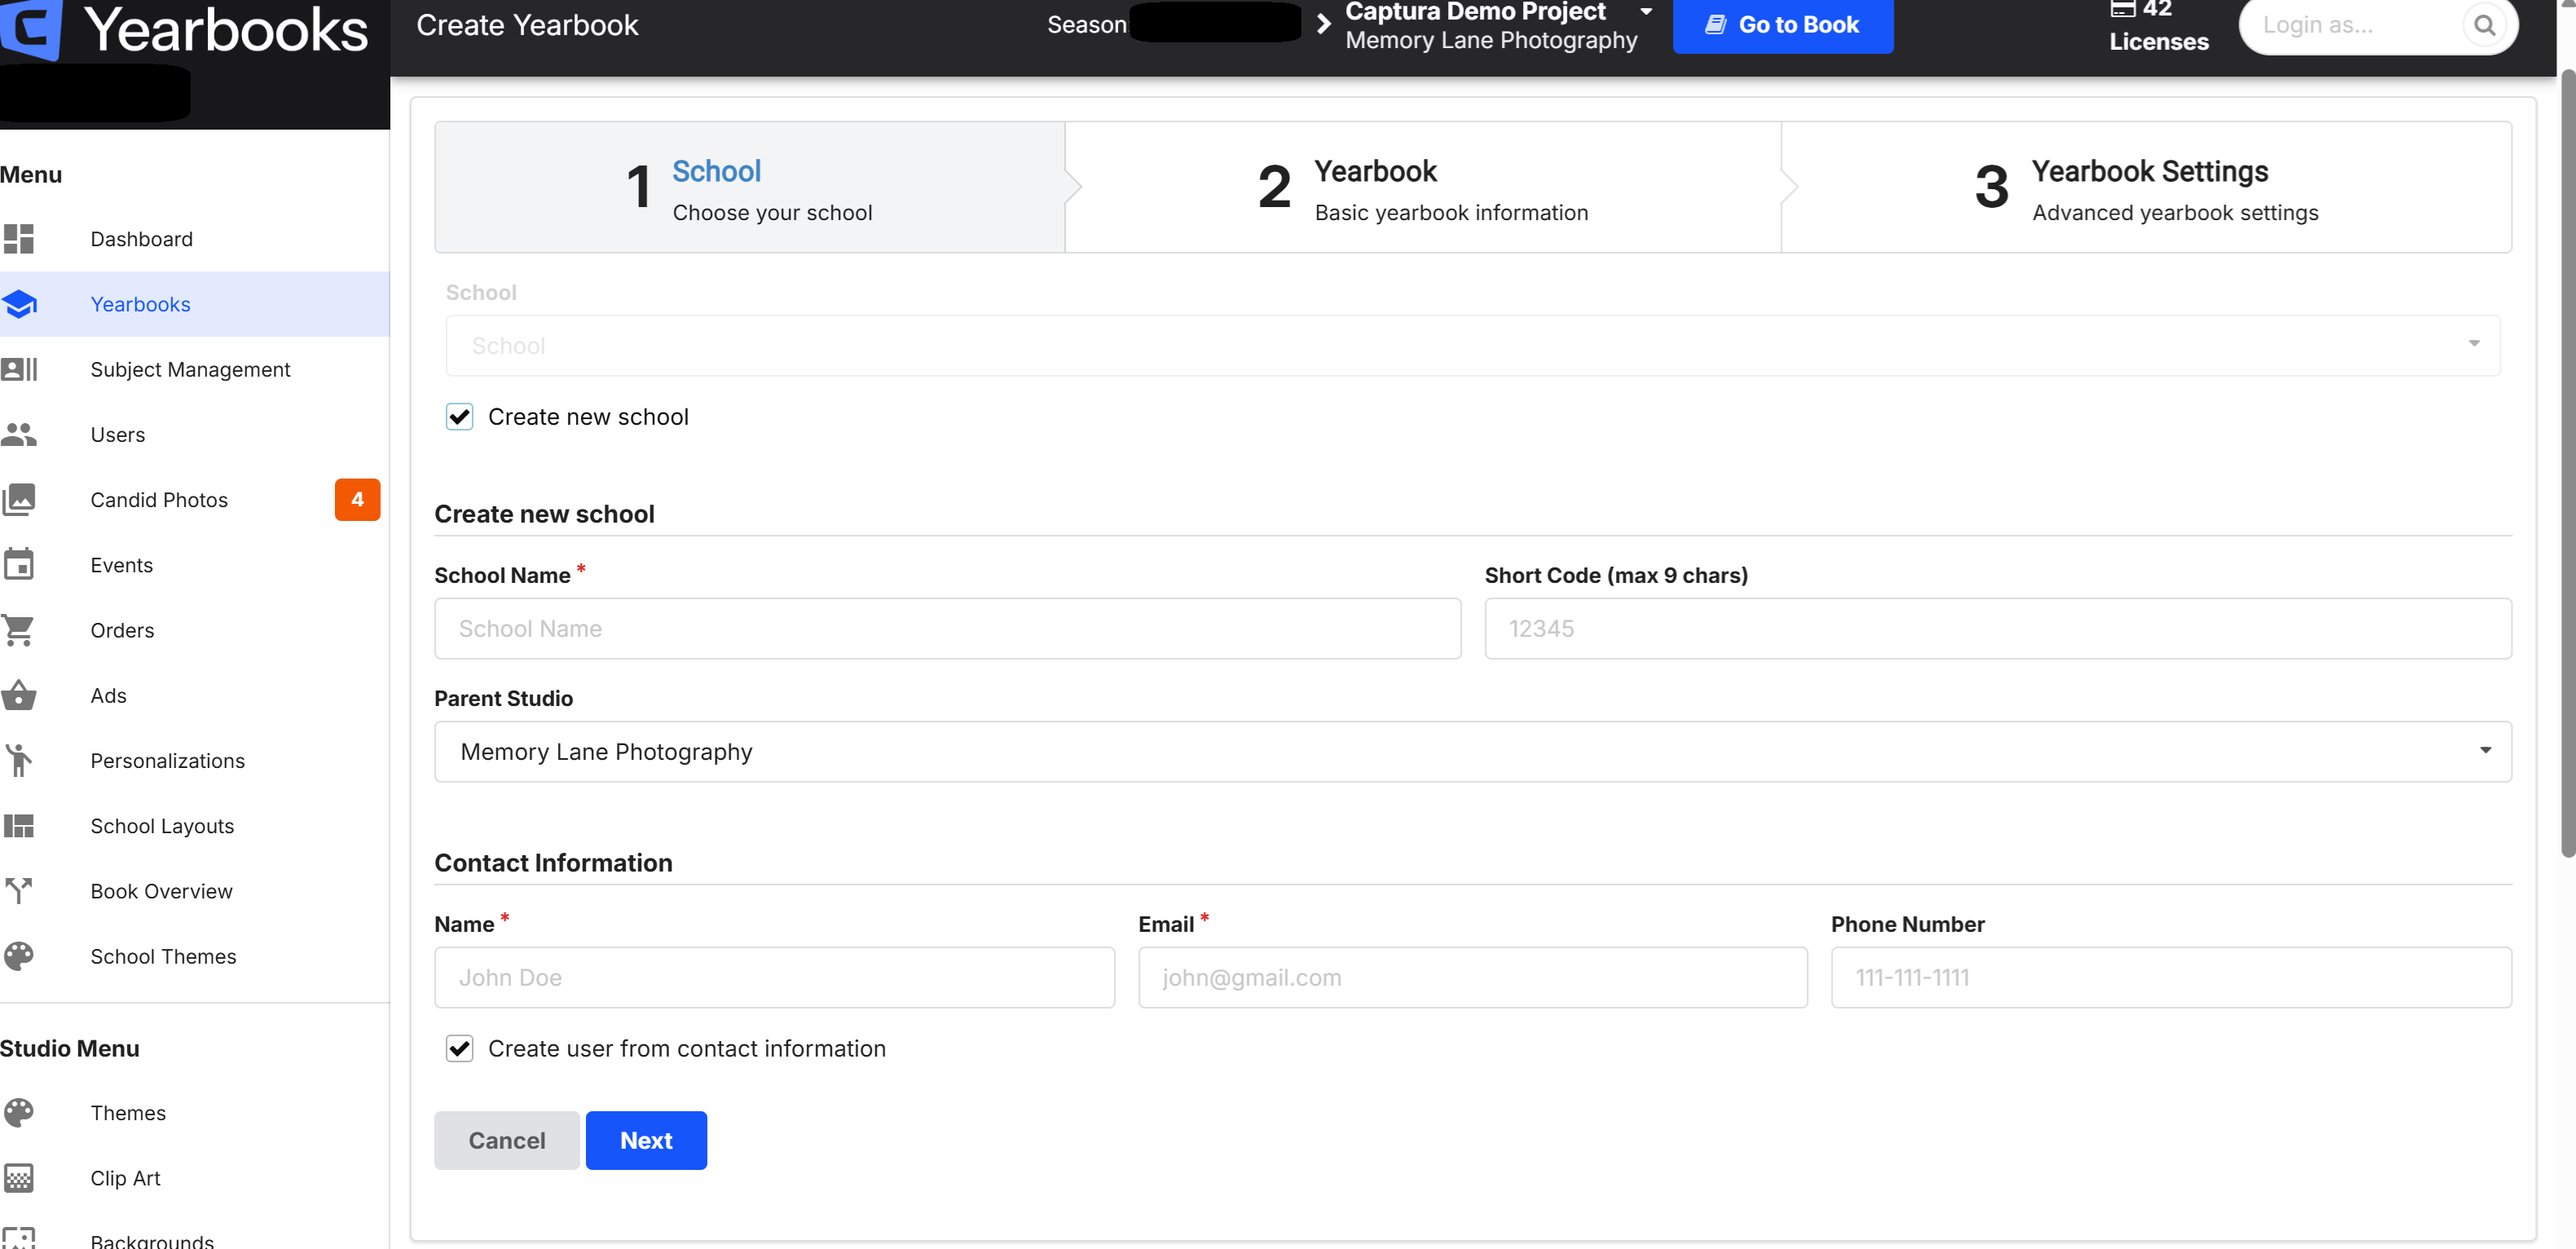Click the School Themes palette icon
Viewport: 2576px width, 1249px height.
tap(19, 957)
